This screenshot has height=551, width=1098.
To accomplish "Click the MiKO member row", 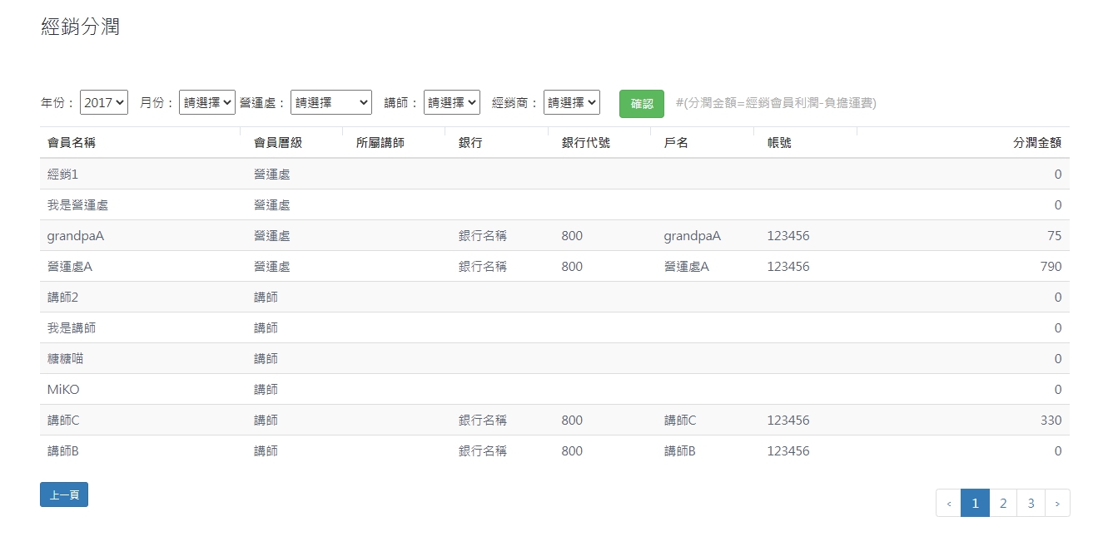I will pos(63,389).
